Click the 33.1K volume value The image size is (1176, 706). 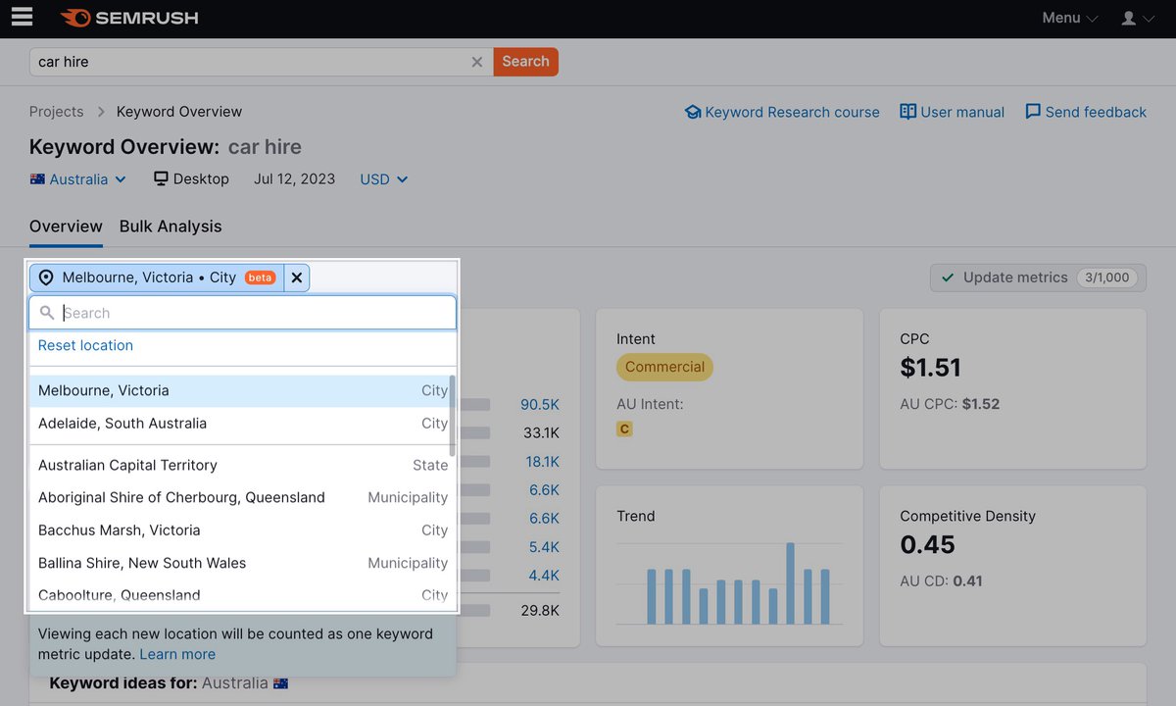(541, 432)
